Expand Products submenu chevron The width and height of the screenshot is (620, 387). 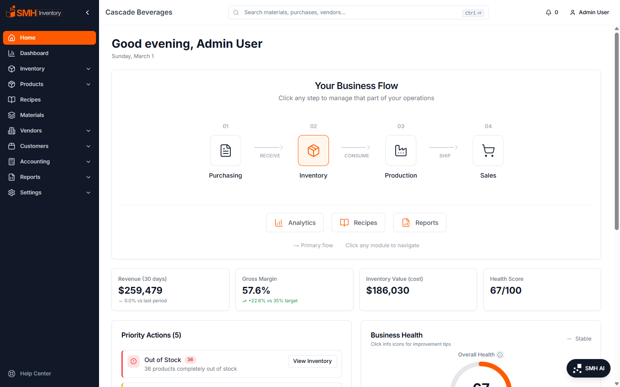88,84
